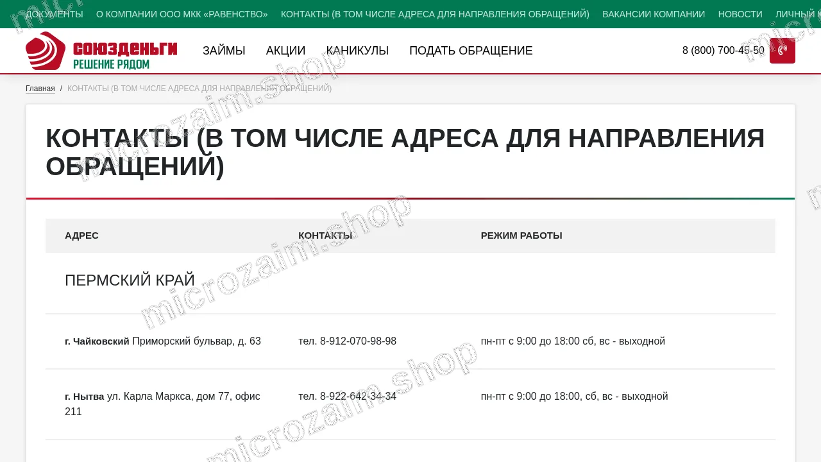Click phone тел. 8-922-642-34-34
The height and width of the screenshot is (462, 821).
point(347,397)
